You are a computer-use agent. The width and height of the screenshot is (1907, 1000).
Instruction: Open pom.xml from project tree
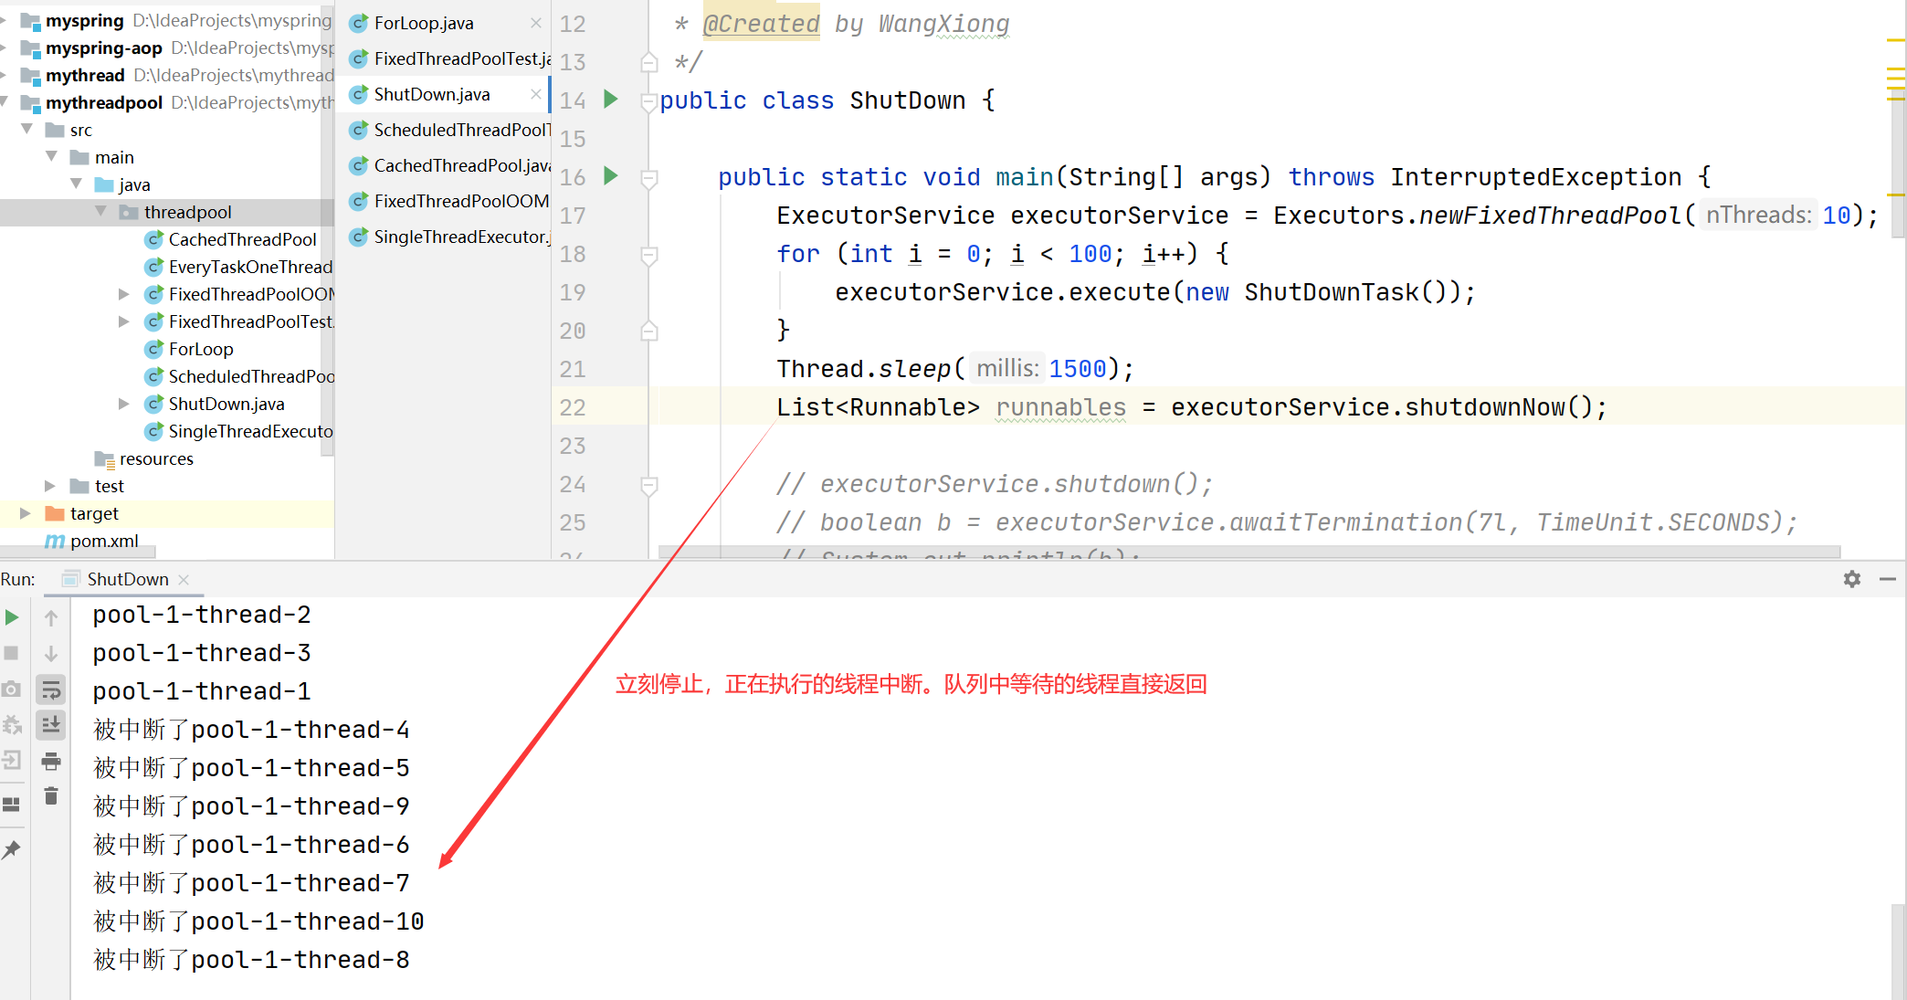click(103, 541)
